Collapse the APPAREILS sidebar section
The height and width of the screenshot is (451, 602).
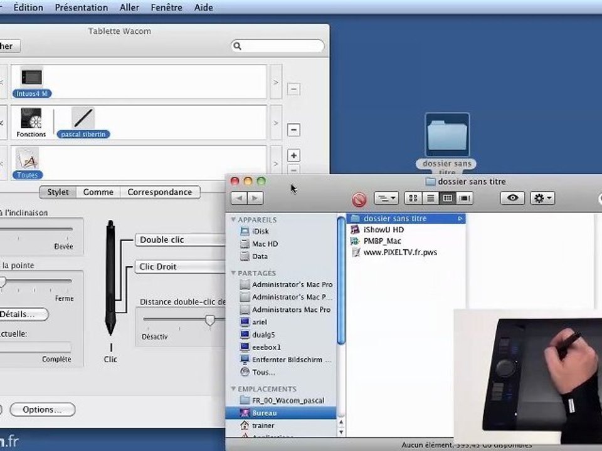coord(233,220)
